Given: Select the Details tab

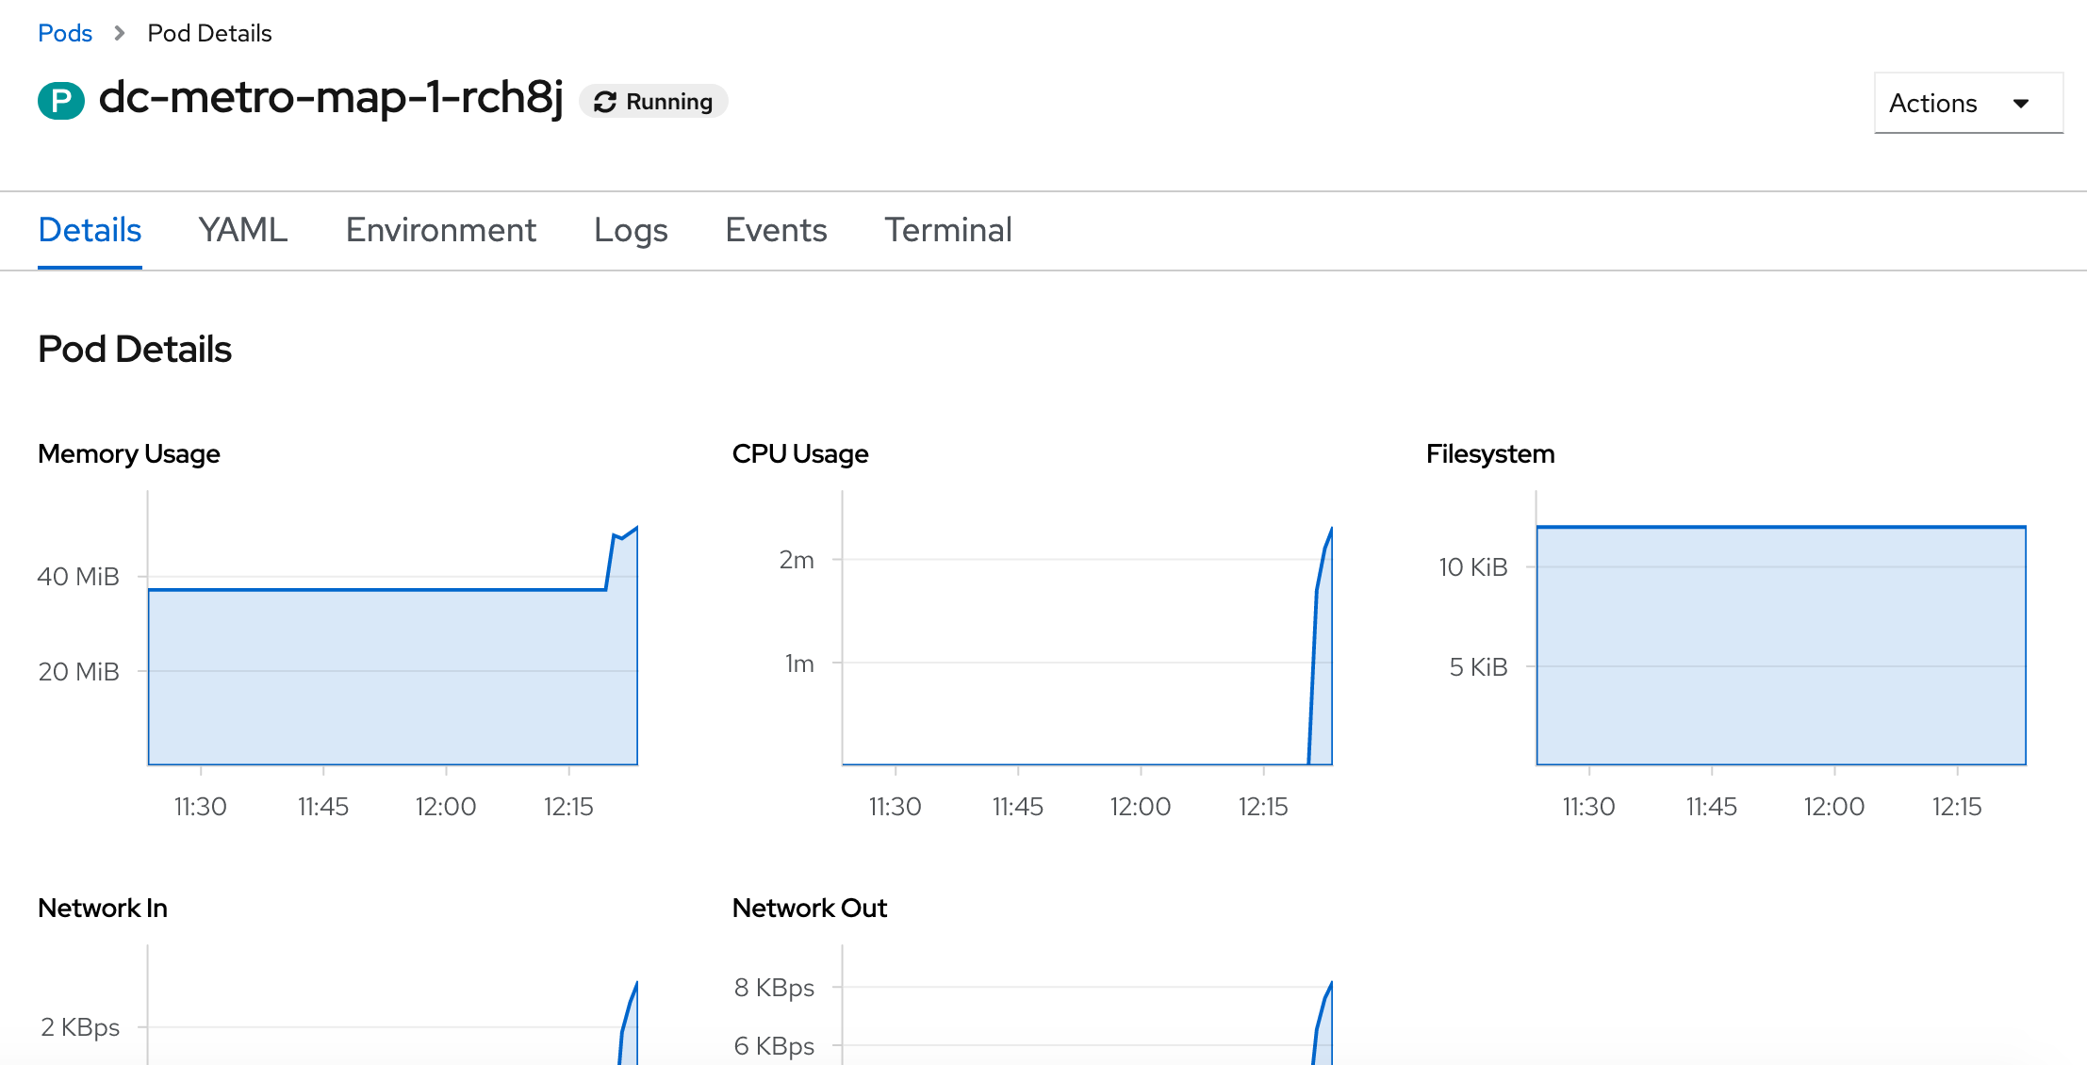Looking at the screenshot, I should click(90, 230).
